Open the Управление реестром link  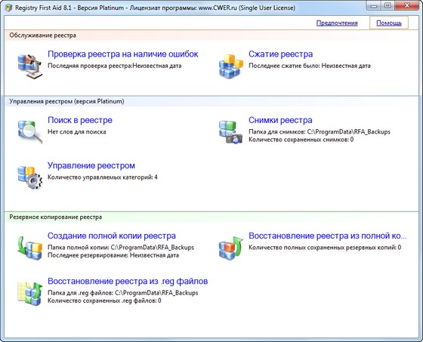click(91, 165)
